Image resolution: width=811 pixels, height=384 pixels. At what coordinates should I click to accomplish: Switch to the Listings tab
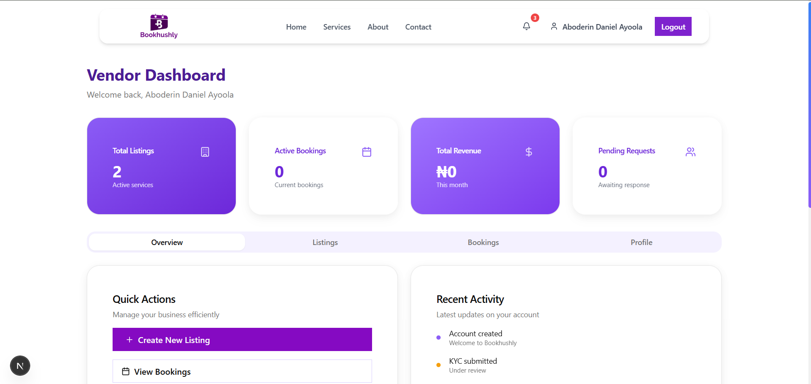tap(325, 242)
